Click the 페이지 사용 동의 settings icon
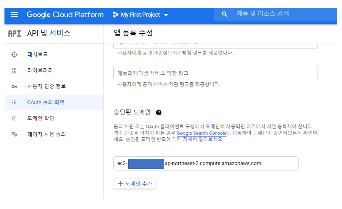The width and height of the screenshot is (342, 209). (14, 134)
